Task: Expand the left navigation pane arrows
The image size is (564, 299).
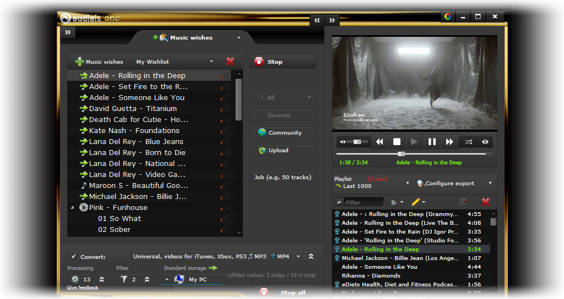Action: click(x=68, y=32)
